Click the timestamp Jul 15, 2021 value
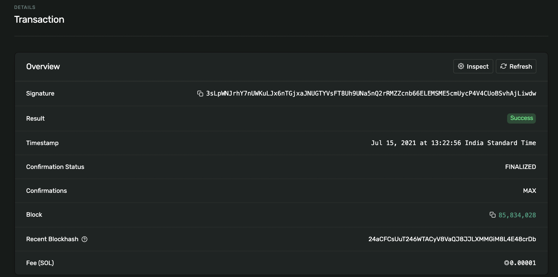Image resolution: width=558 pixels, height=277 pixels. (x=453, y=143)
